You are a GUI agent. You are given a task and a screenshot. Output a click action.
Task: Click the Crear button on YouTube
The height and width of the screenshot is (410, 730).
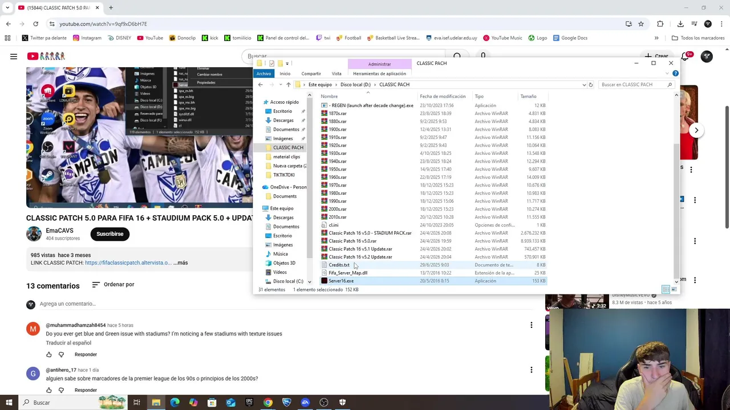click(x=656, y=56)
